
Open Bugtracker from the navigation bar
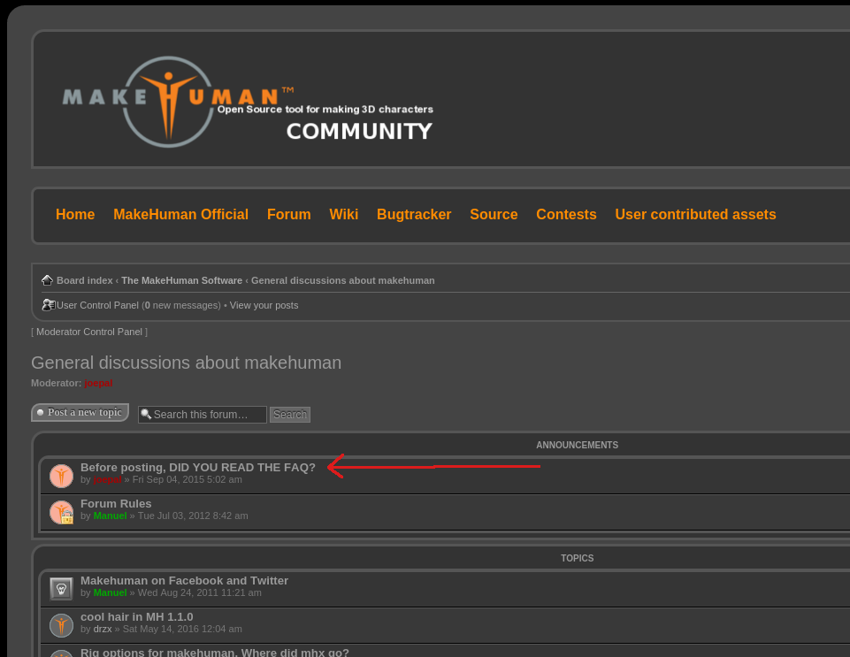pyautogui.click(x=414, y=215)
